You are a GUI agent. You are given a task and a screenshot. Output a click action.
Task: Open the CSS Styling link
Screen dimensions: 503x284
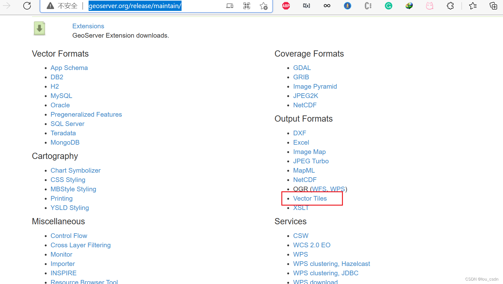68,180
